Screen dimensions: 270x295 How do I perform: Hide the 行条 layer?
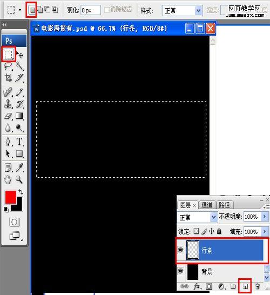[x=181, y=250]
